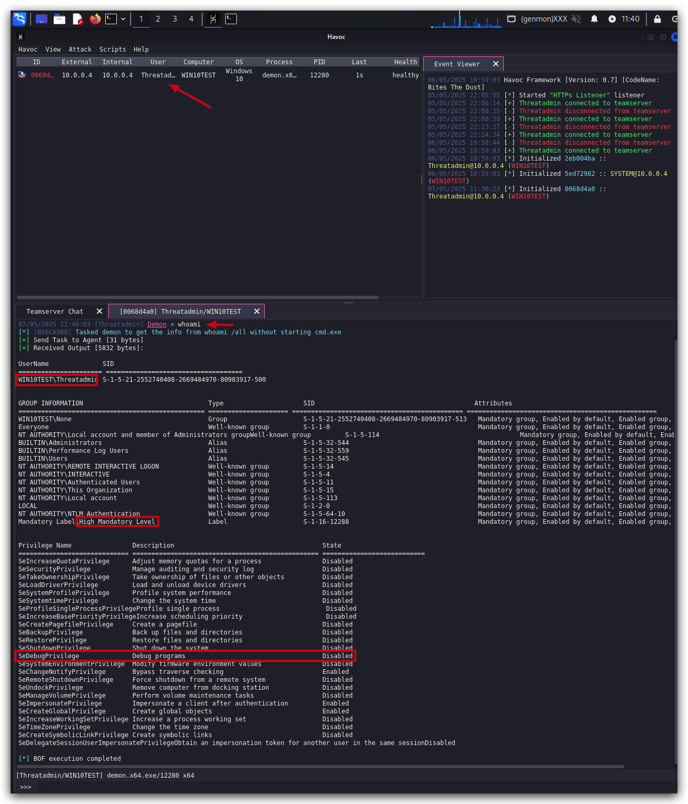The image size is (688, 804).
Task: Open the notifications bell
Action: click(x=594, y=19)
